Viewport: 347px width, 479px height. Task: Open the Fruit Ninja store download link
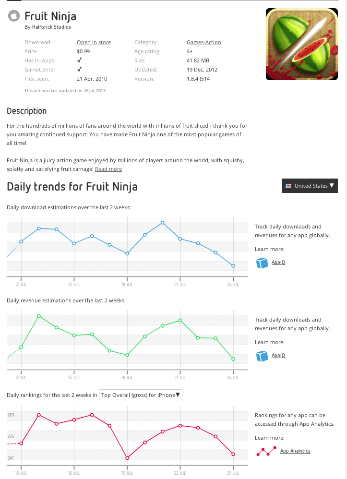[x=94, y=42]
